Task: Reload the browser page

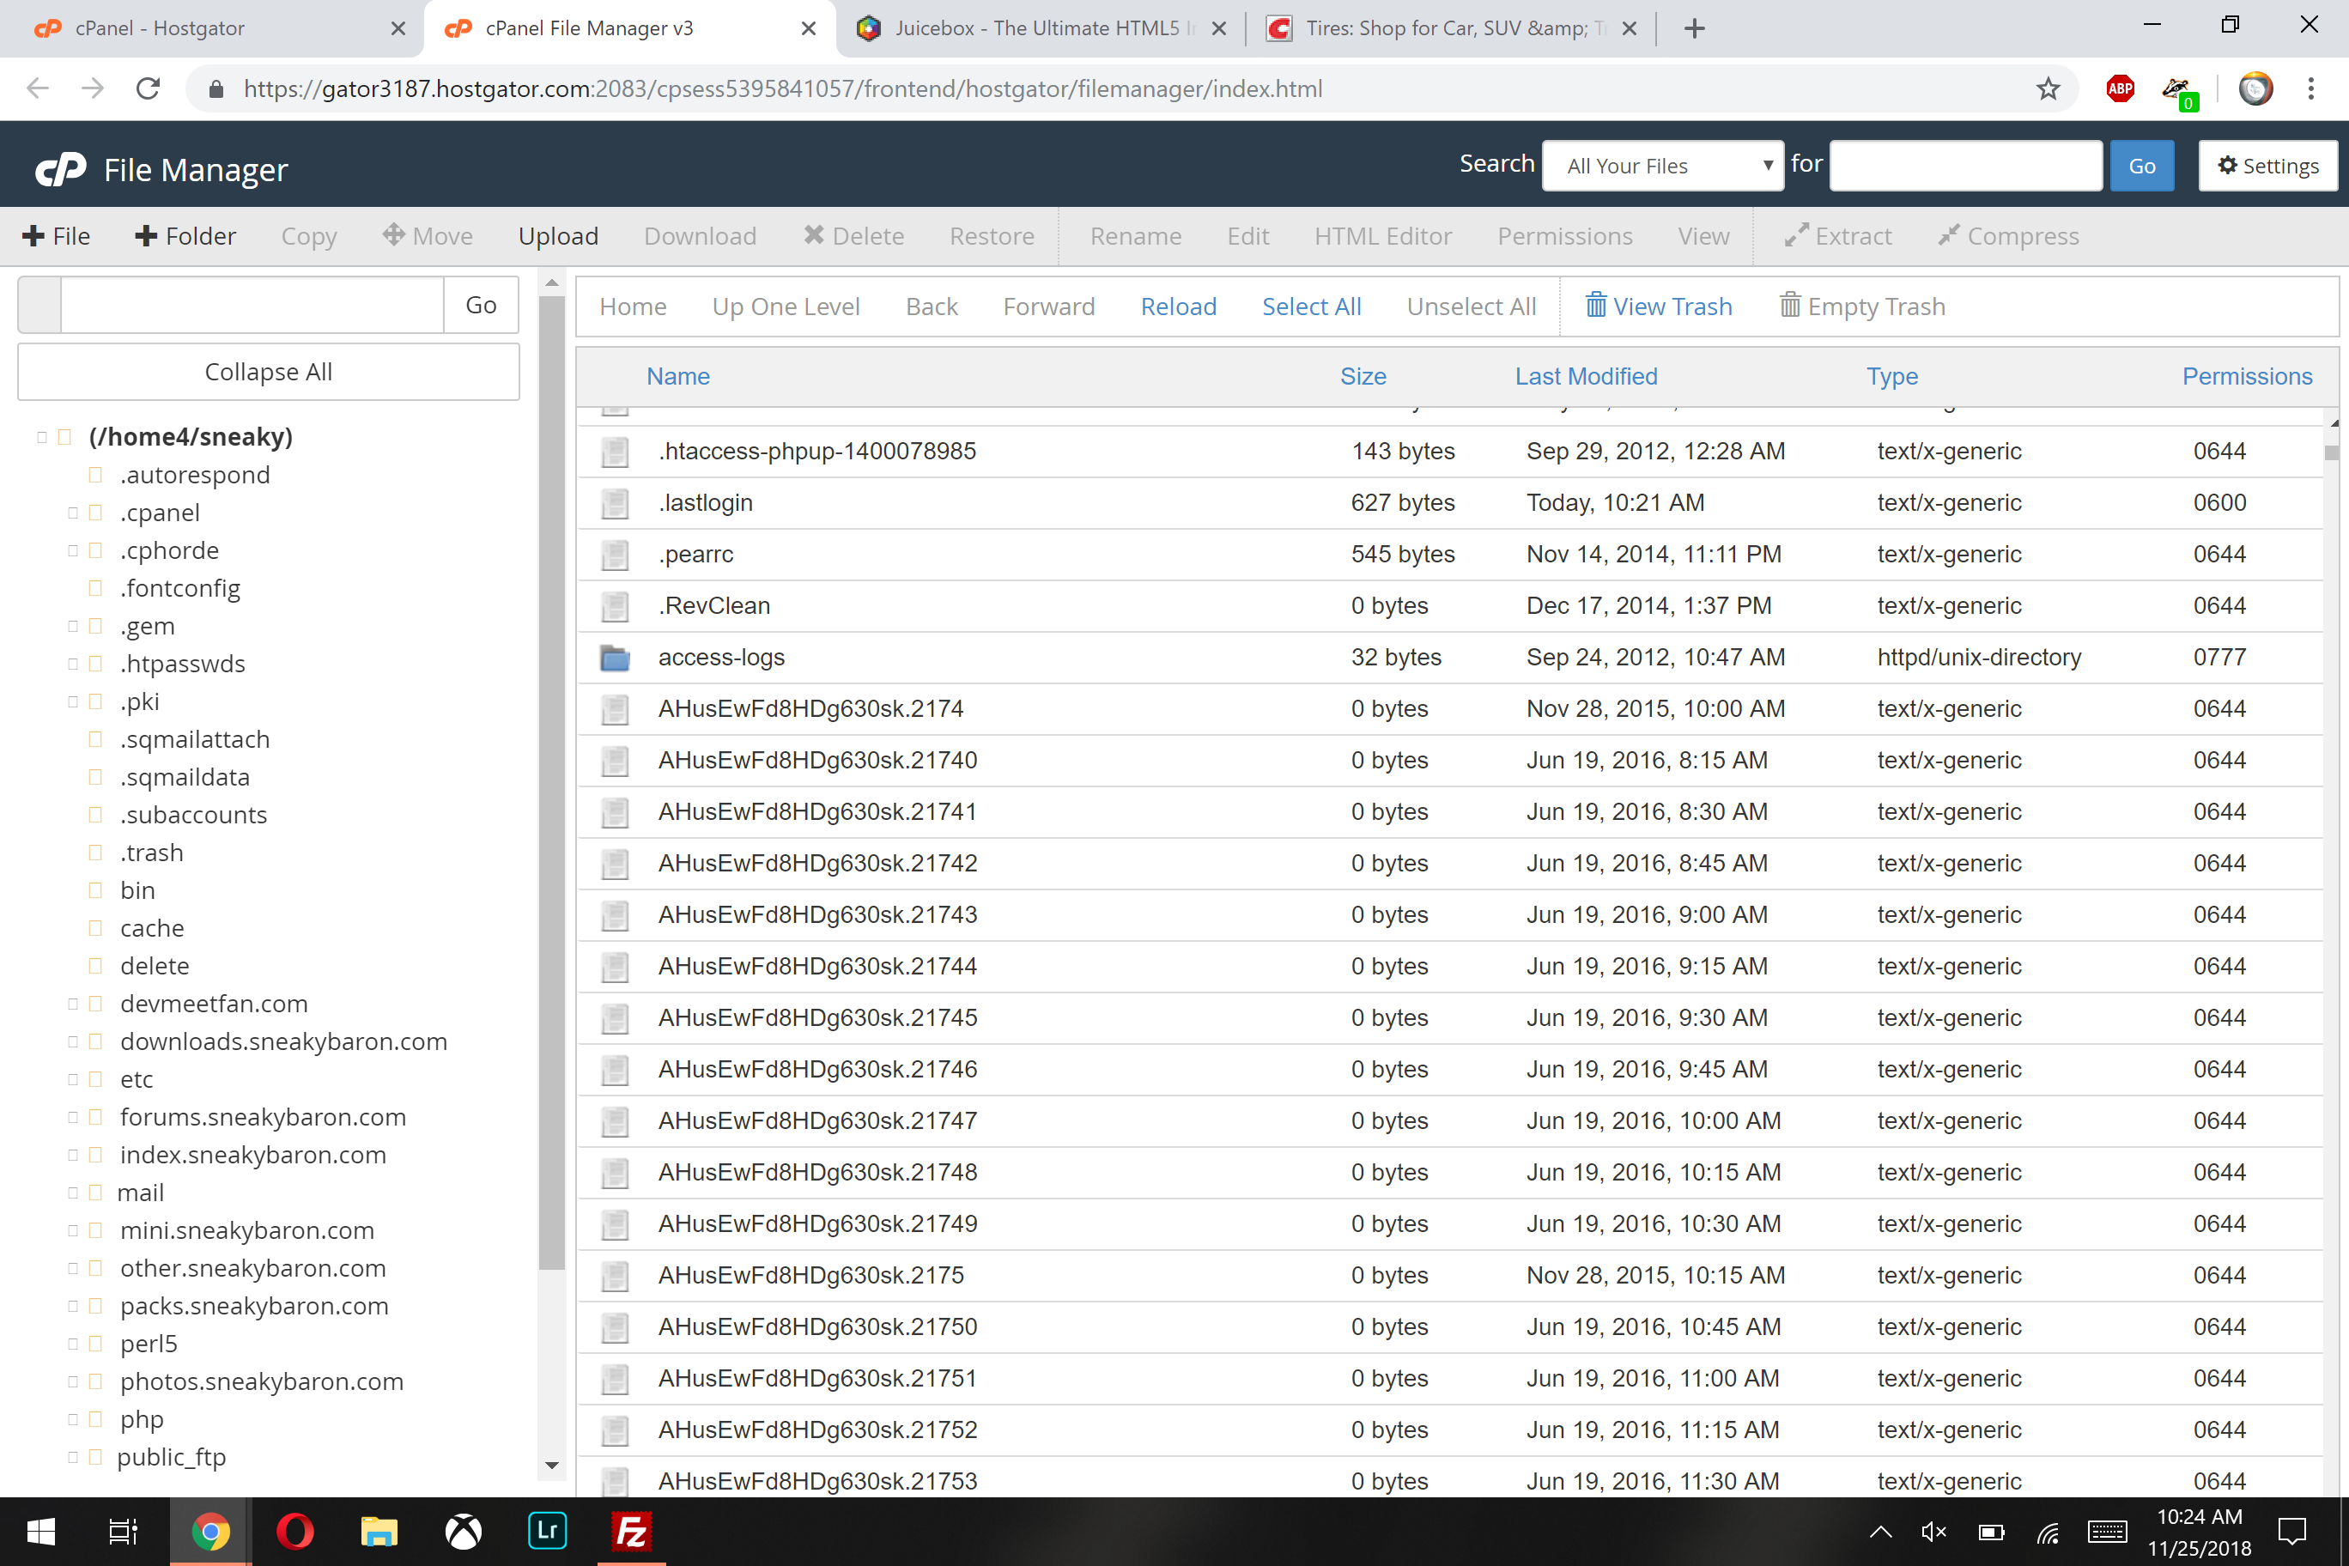Action: click(148, 89)
